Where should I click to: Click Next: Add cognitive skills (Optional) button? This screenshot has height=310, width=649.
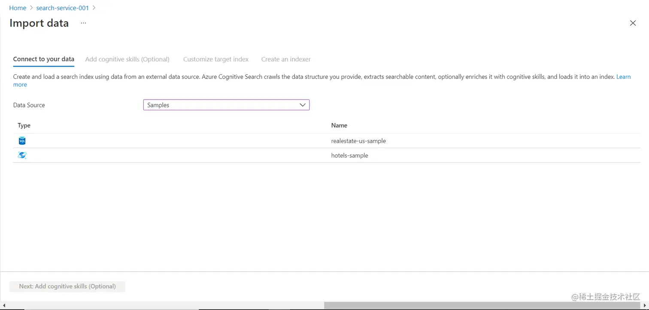[67, 286]
